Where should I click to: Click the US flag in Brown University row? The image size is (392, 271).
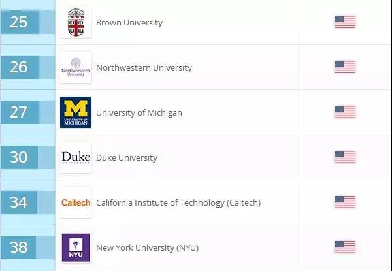click(345, 22)
